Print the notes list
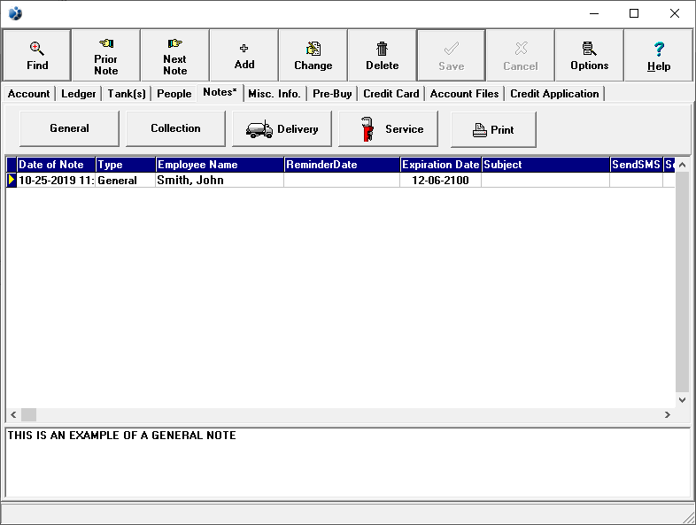Image resolution: width=696 pixels, height=525 pixels. click(x=493, y=129)
